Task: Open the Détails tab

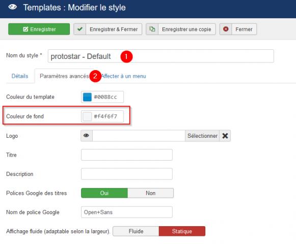Action: coord(20,76)
